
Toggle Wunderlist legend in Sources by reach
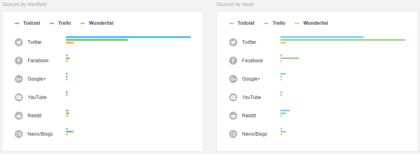coord(311,23)
